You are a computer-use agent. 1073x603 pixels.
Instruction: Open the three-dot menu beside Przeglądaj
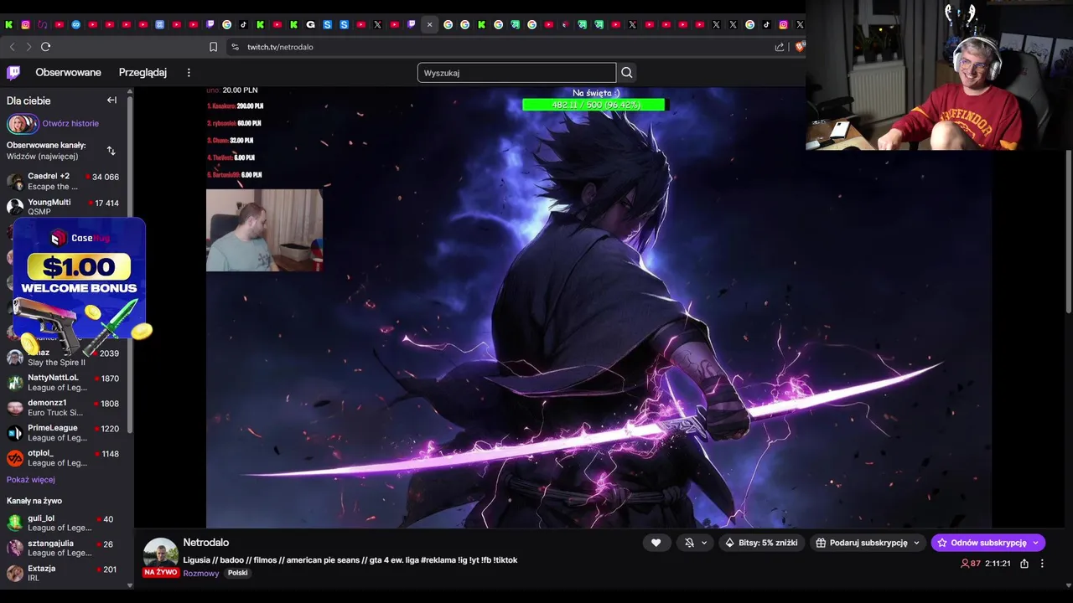click(189, 73)
